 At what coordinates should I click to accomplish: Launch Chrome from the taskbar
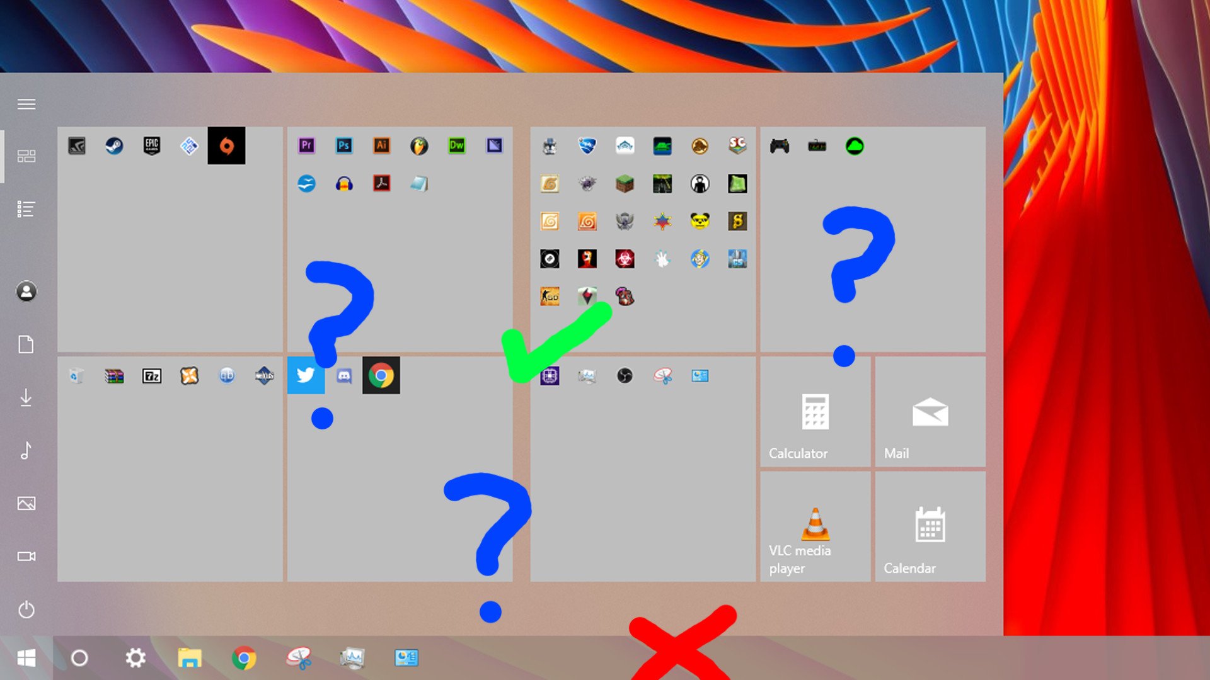(x=244, y=659)
